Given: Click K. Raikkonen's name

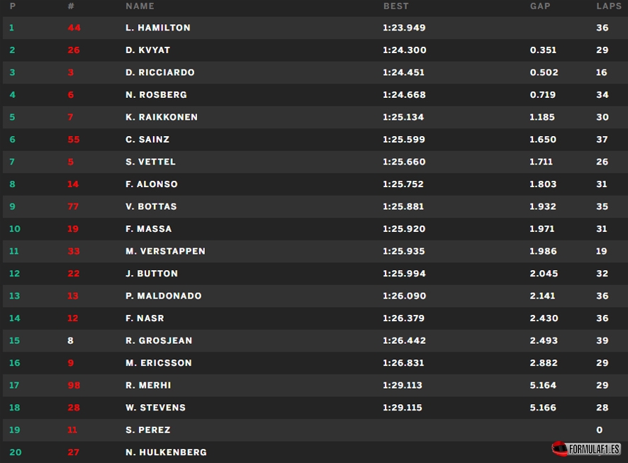Looking at the screenshot, I should click(162, 117).
